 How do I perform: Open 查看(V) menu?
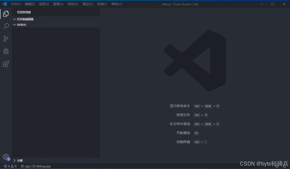[58, 4]
